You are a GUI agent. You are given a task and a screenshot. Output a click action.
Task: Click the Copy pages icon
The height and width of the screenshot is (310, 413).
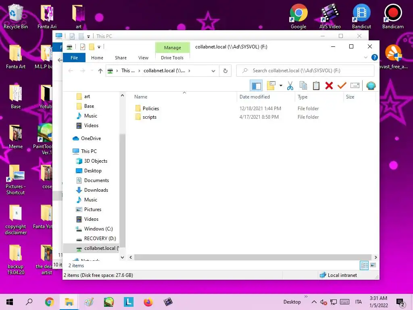303,86
